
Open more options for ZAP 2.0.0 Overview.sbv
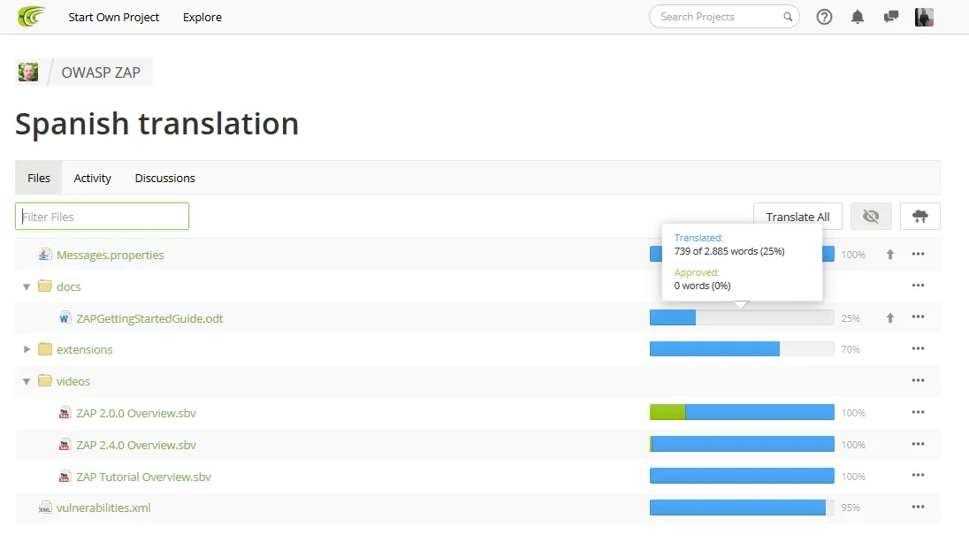pyautogui.click(x=918, y=412)
